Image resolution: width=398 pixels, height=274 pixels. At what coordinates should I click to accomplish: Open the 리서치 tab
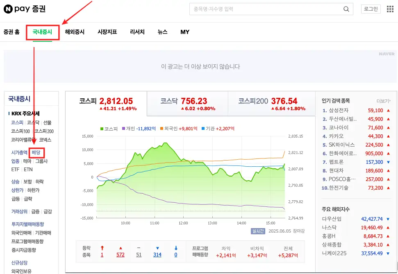coord(137,32)
